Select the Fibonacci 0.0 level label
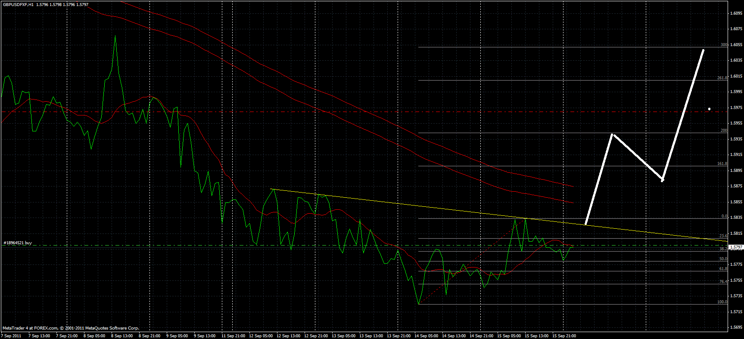 pyautogui.click(x=724, y=217)
